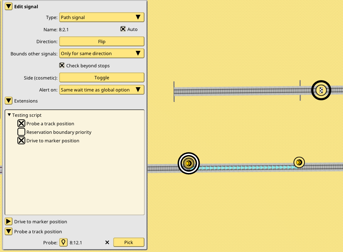Uncheck the Auto name checkbox
Image resolution: width=343 pixels, height=252 pixels.
tap(123, 29)
